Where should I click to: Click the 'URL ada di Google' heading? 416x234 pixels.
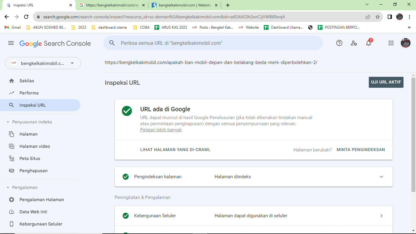pos(165,109)
